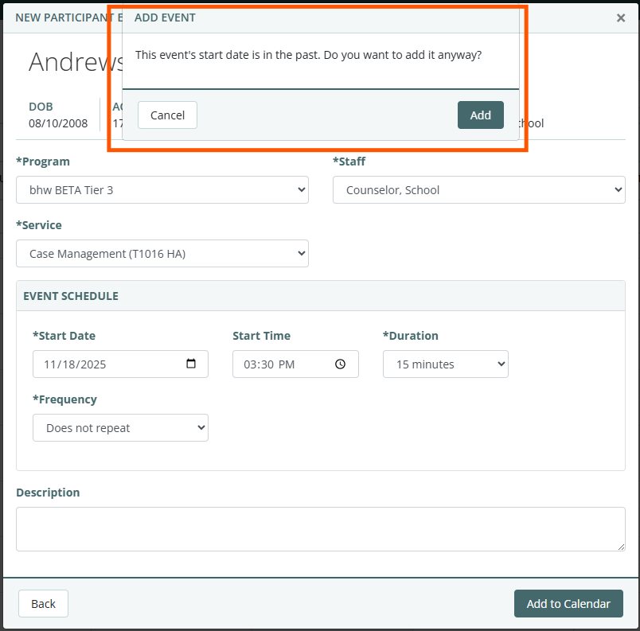Image resolution: width=640 pixels, height=631 pixels.
Task: Click the Start Time label
Action: (x=261, y=336)
